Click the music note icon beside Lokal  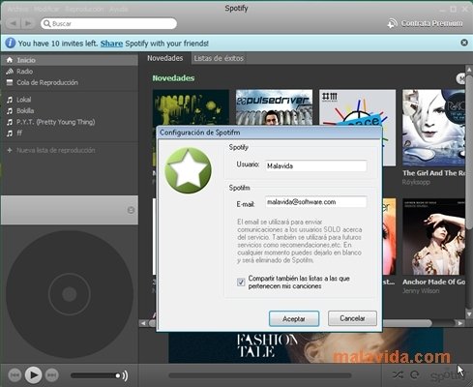click(10, 100)
